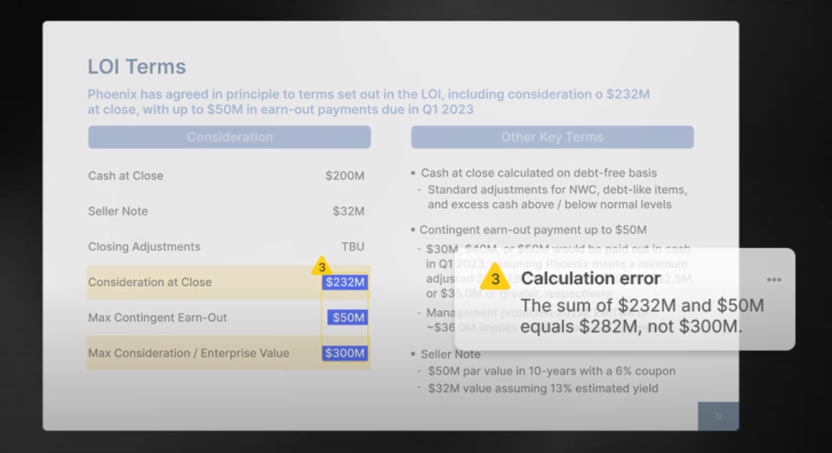Screen dimensions: 832x453
Task: Click the Calculation error heading
Action: (590, 278)
